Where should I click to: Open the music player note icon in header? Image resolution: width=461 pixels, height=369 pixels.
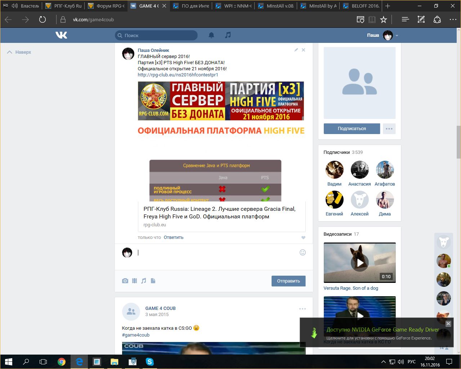[228, 35]
